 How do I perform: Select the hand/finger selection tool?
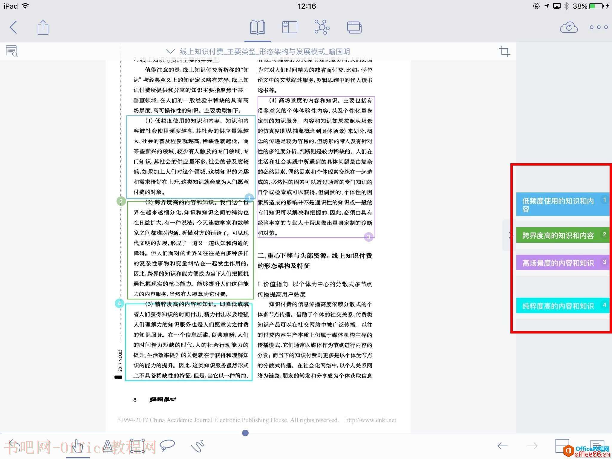[78, 446]
